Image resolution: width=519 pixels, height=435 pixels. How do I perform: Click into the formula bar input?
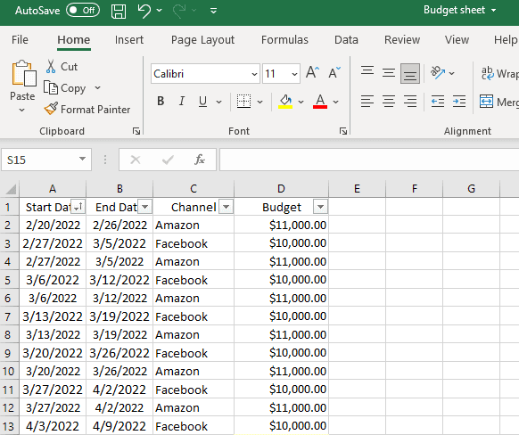coord(369,160)
